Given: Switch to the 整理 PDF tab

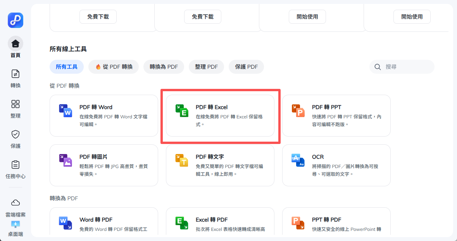Looking at the screenshot, I should coord(206,67).
